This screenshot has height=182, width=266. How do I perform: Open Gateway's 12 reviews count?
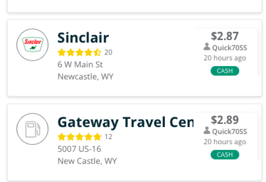point(108,137)
